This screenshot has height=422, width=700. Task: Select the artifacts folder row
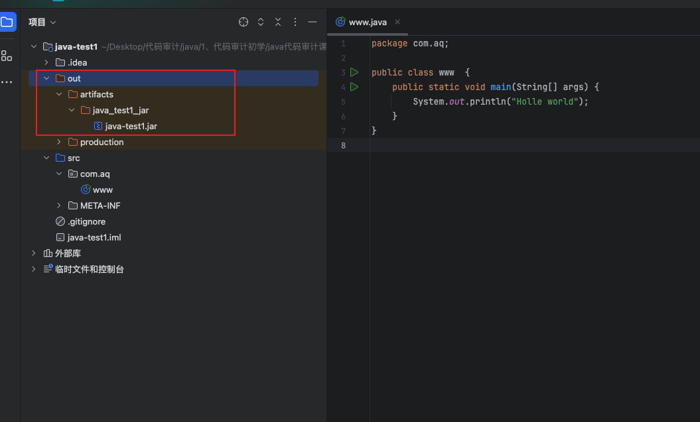173,95
